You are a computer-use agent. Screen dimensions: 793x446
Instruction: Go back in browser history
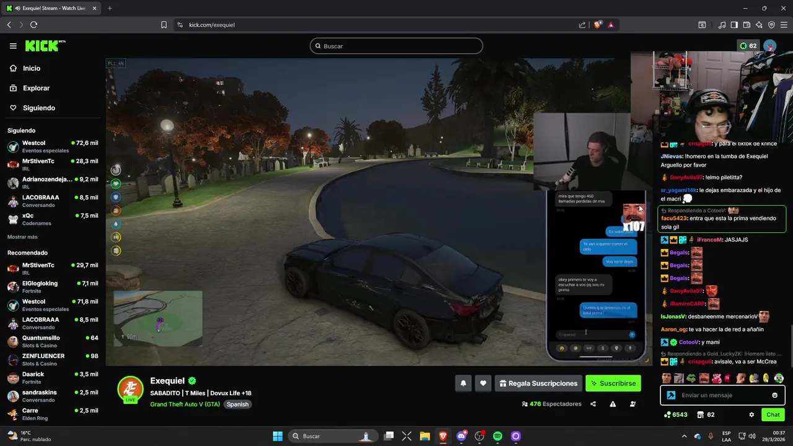point(9,25)
